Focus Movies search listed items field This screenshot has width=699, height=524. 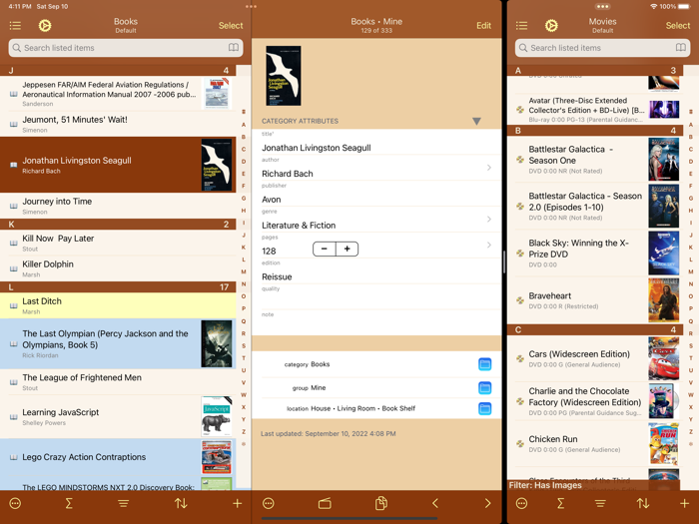603,48
